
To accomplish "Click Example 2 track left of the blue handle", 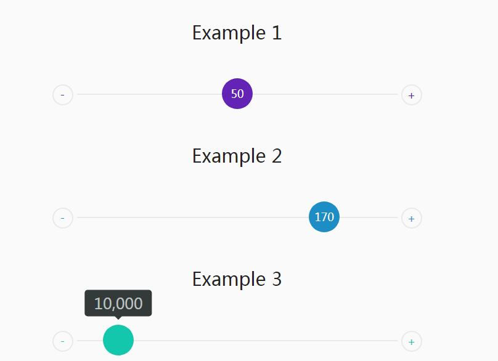I will [x=191, y=217].
